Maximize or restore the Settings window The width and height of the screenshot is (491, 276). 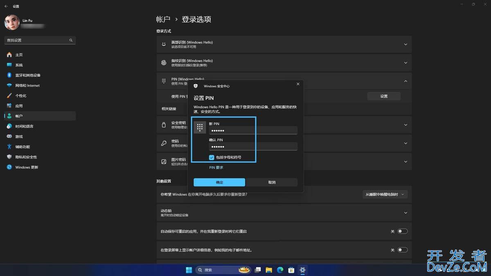tap(473, 4)
